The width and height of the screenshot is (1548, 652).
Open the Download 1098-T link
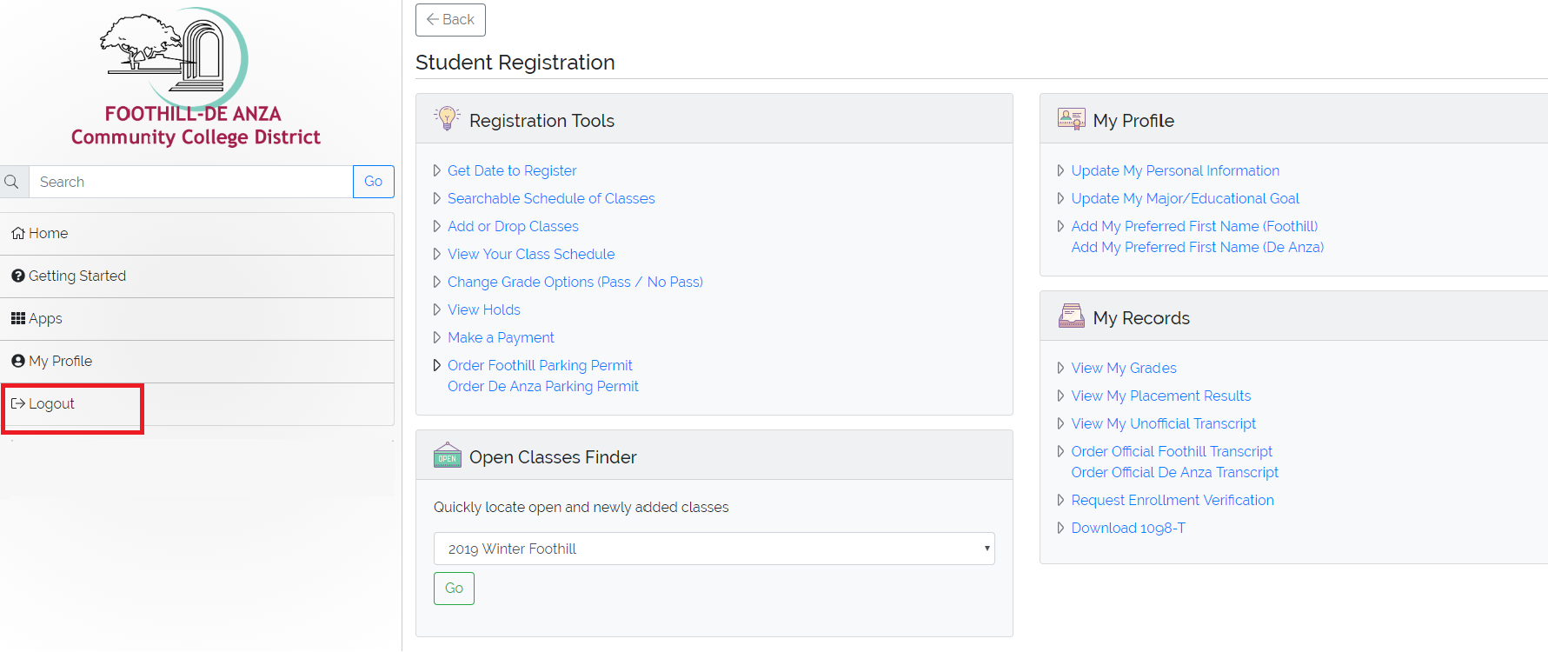tap(1128, 528)
